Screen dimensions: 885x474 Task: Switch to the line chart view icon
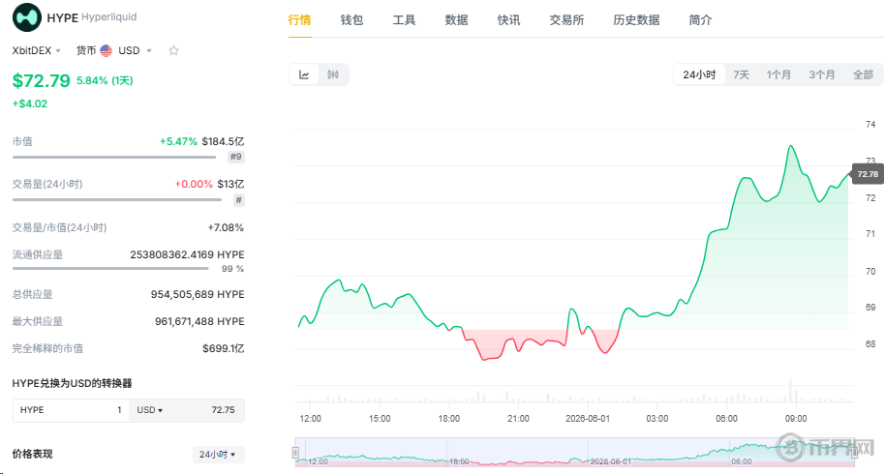pyautogui.click(x=304, y=74)
